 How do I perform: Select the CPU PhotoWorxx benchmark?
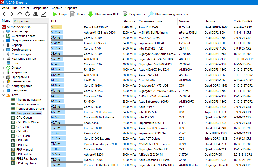coord(25,122)
